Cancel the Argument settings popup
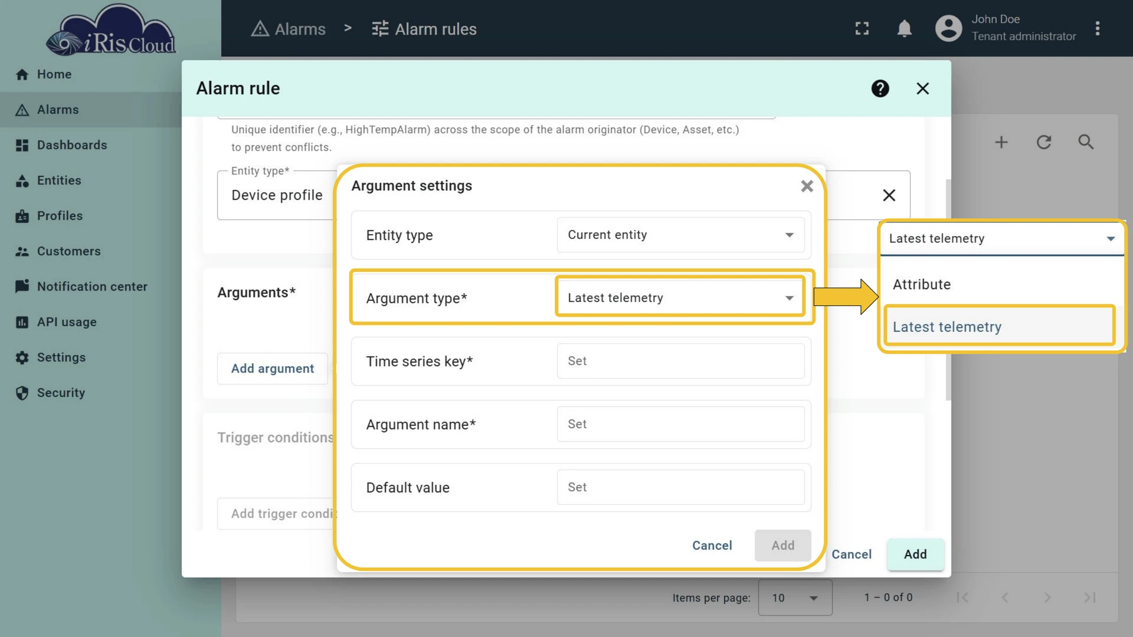Image resolution: width=1133 pixels, height=637 pixels. click(x=712, y=546)
